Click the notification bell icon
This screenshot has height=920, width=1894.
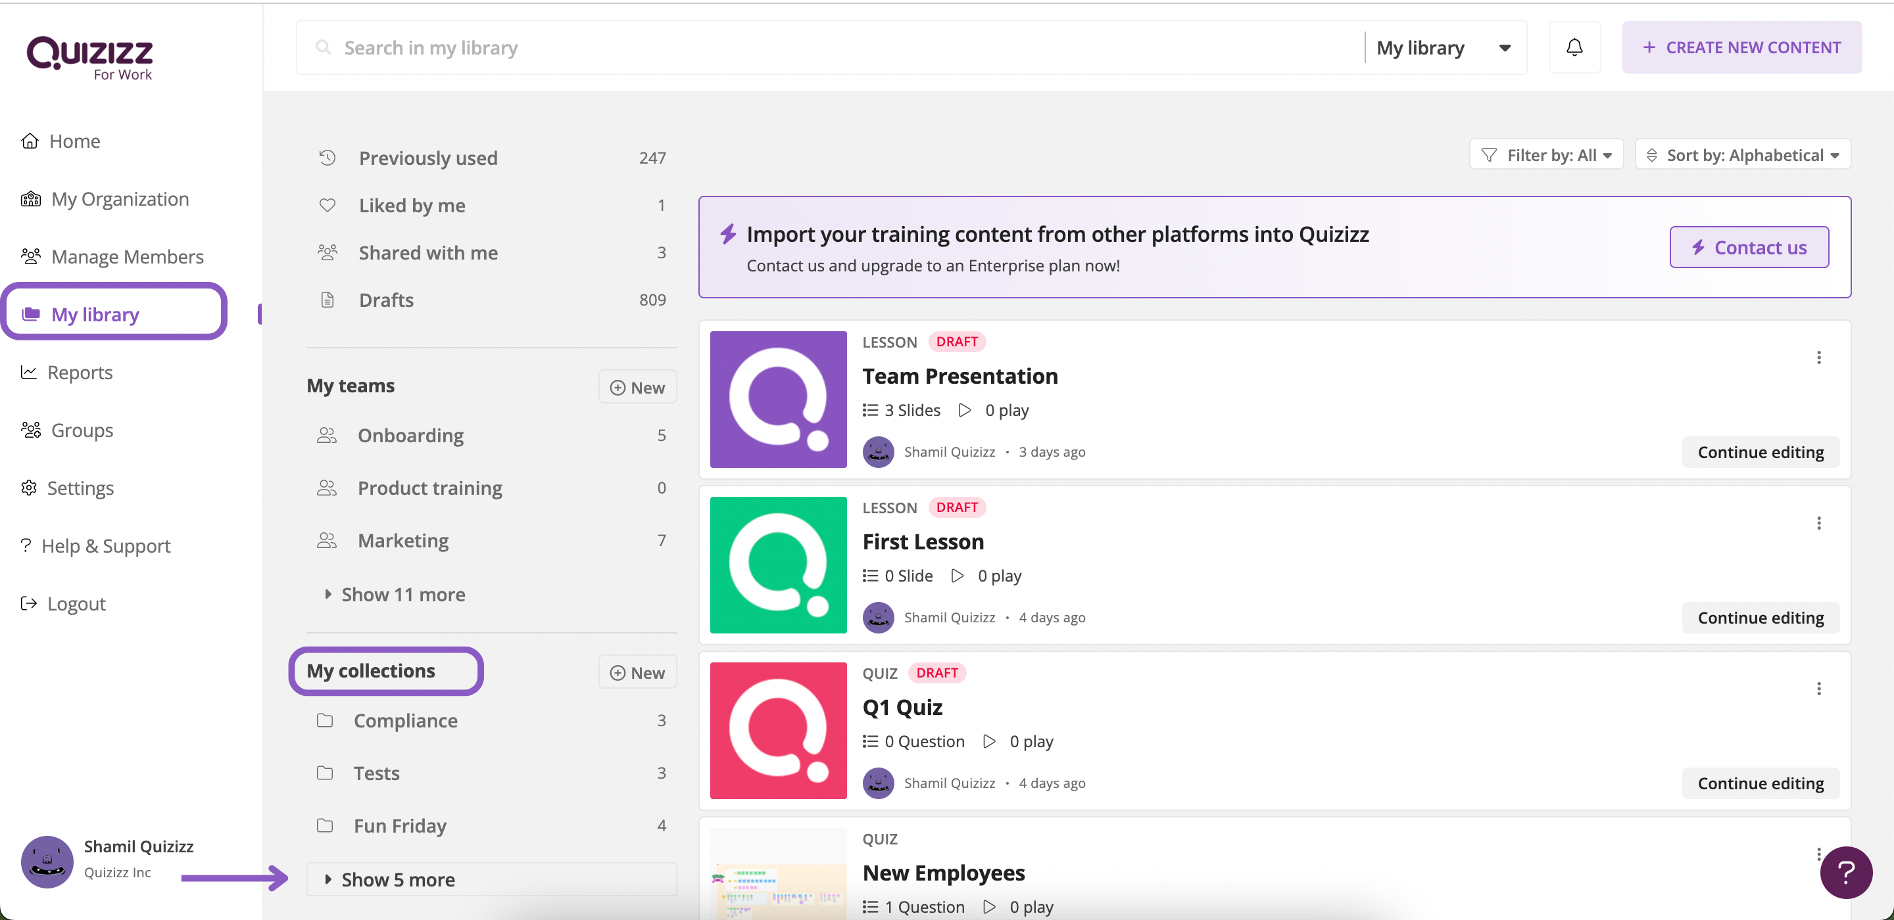(1574, 48)
